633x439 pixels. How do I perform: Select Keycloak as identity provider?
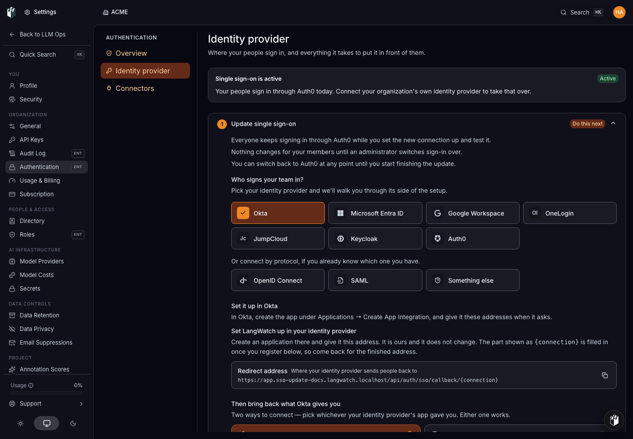pos(375,238)
